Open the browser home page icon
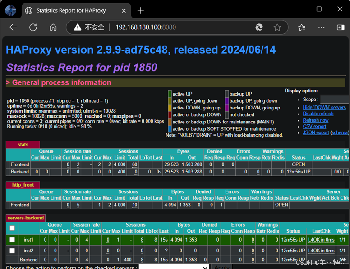The width and height of the screenshot is (350, 269). point(53,27)
